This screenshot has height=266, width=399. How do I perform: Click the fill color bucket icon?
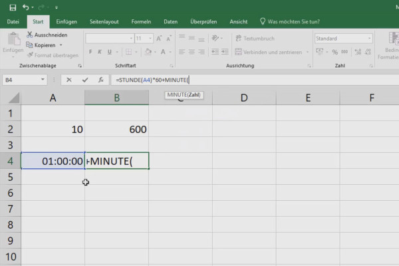tap(148, 52)
